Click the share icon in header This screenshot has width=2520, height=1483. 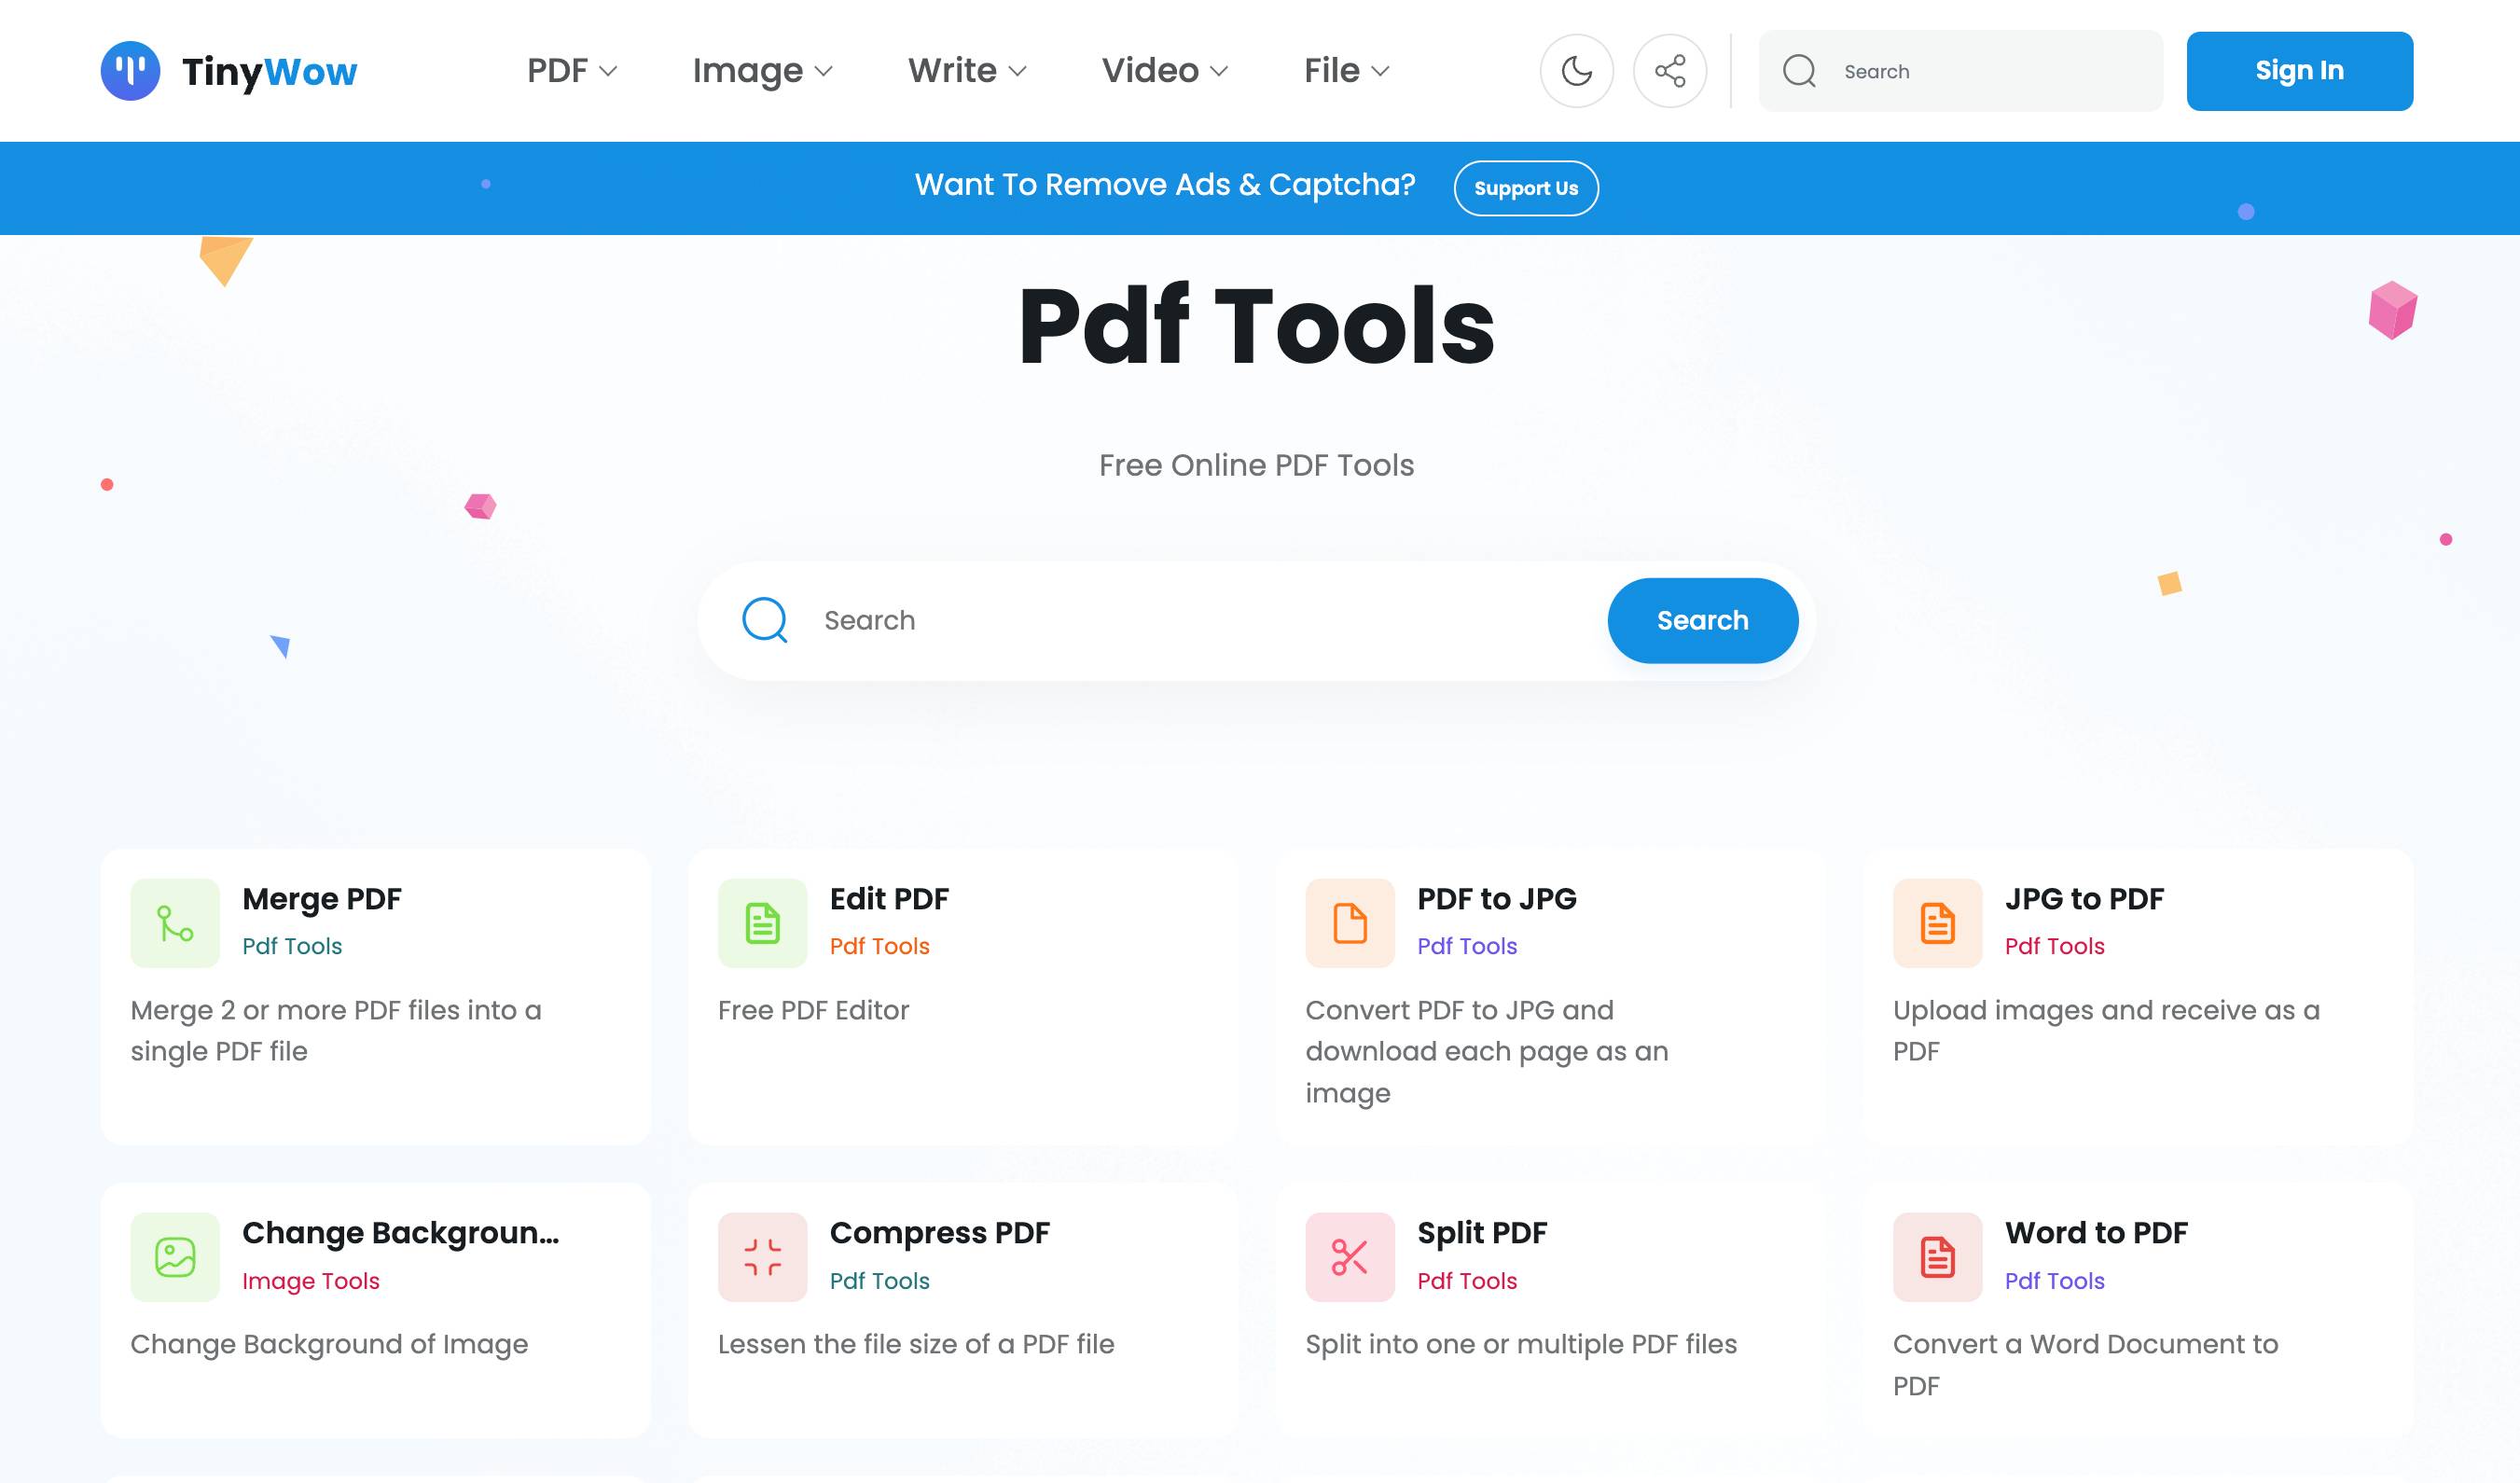(1669, 71)
